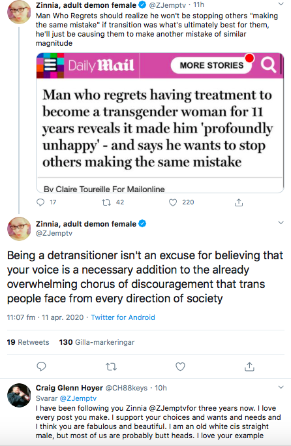Open the MORE STORIES button

click(x=211, y=65)
